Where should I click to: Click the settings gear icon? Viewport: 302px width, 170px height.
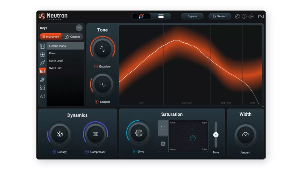pyautogui.click(x=237, y=16)
